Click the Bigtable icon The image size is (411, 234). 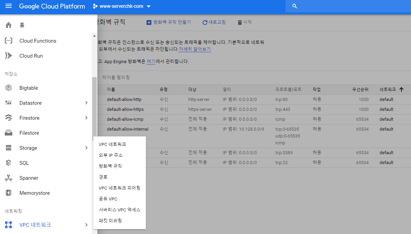[9, 88]
